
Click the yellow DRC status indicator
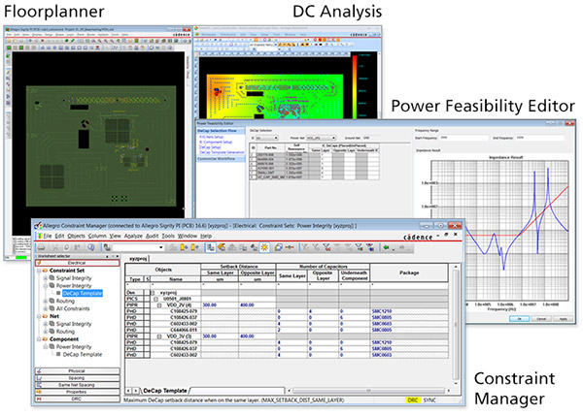click(x=413, y=400)
